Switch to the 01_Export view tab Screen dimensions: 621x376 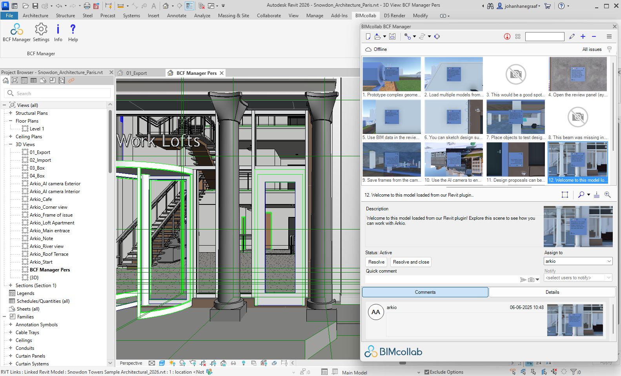tap(137, 73)
